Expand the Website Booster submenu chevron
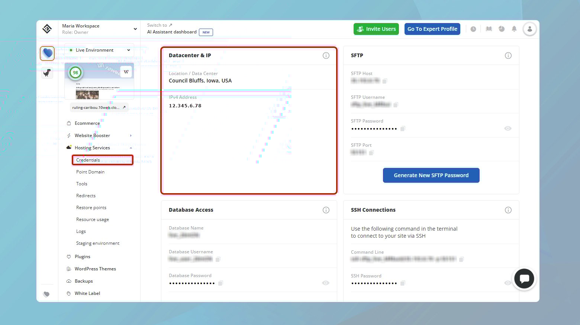 (x=130, y=136)
